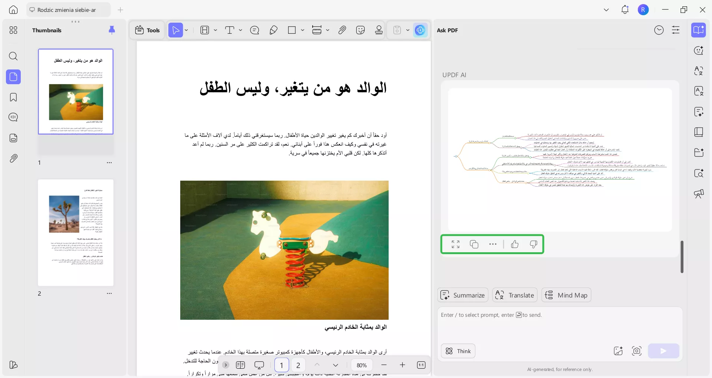
Task: Click the Summarize button
Action: [x=462, y=295]
